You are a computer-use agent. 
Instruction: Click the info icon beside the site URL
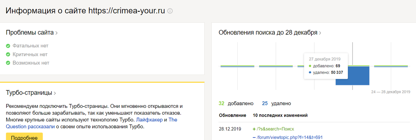point(170,11)
